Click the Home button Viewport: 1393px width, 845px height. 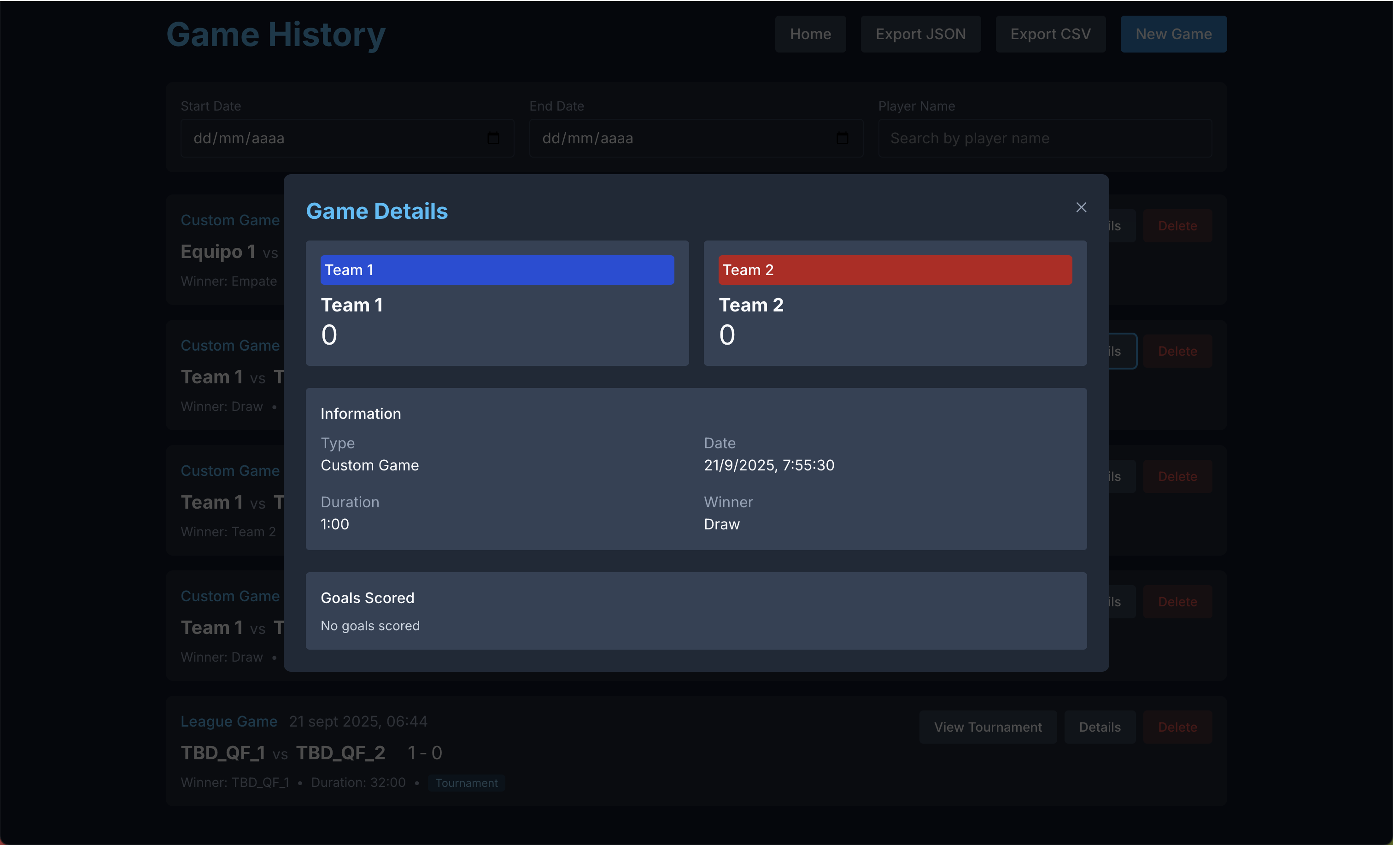(810, 34)
